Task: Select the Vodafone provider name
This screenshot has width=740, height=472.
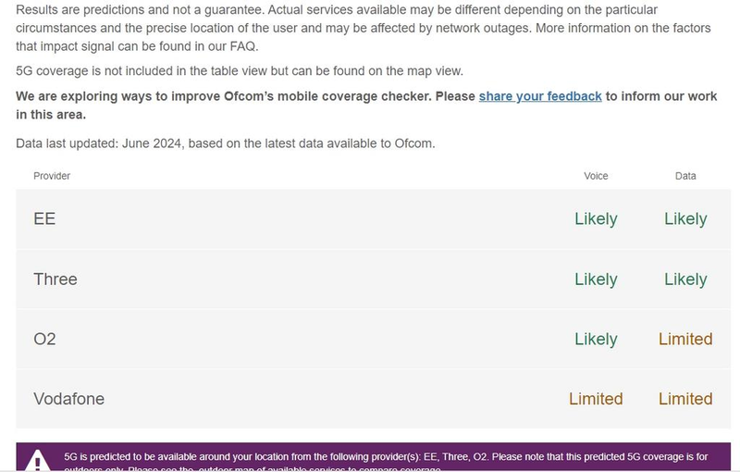Action: pyautogui.click(x=69, y=399)
